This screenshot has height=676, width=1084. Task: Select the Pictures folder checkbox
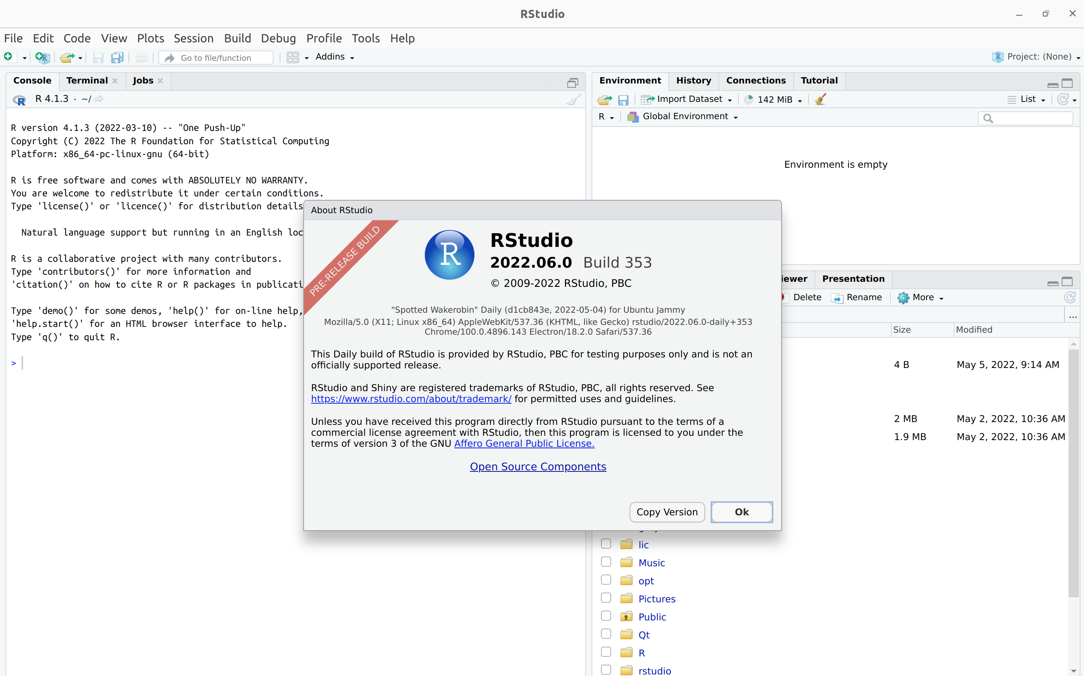click(x=606, y=598)
